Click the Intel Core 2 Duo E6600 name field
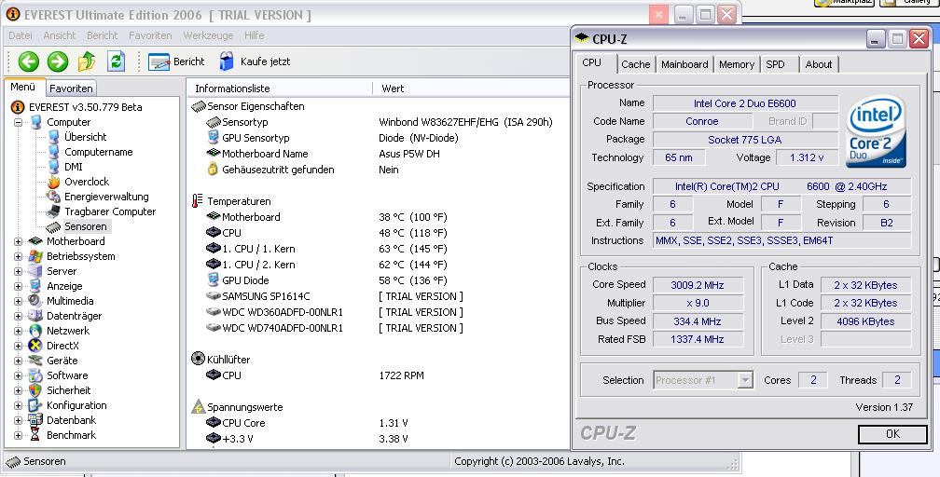 (745, 103)
